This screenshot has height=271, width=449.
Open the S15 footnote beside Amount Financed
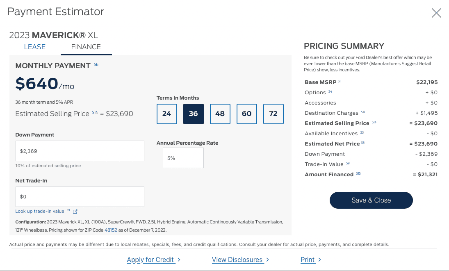(x=358, y=174)
